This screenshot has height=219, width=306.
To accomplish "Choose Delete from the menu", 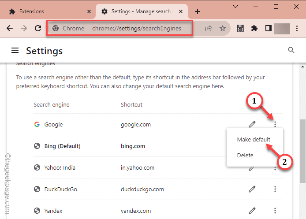I will pyautogui.click(x=245, y=156).
